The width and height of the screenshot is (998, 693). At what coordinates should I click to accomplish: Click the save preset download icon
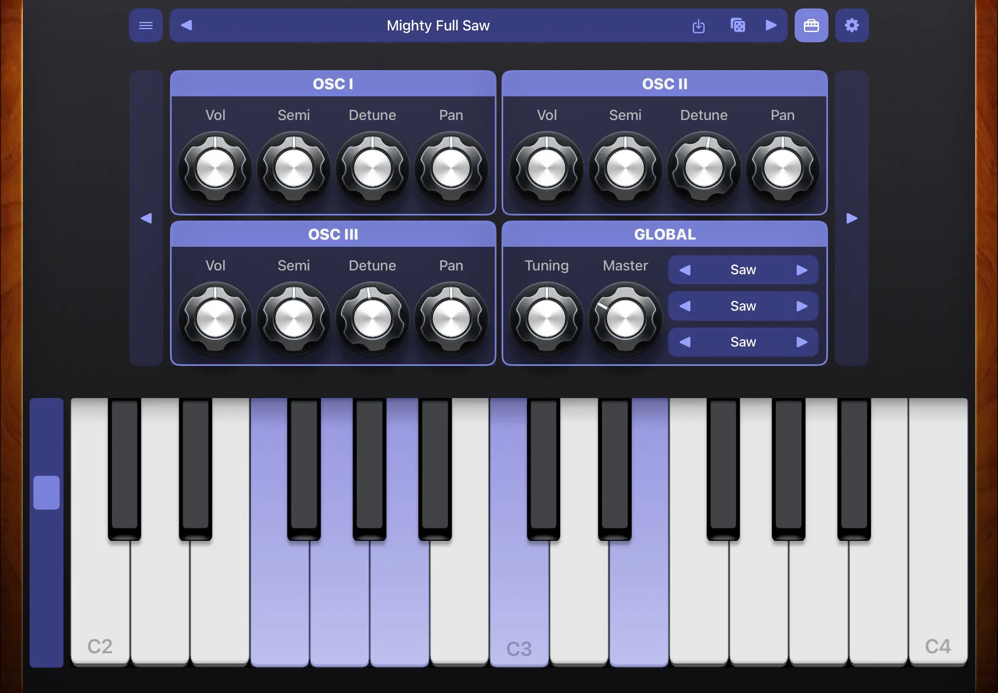tap(698, 26)
